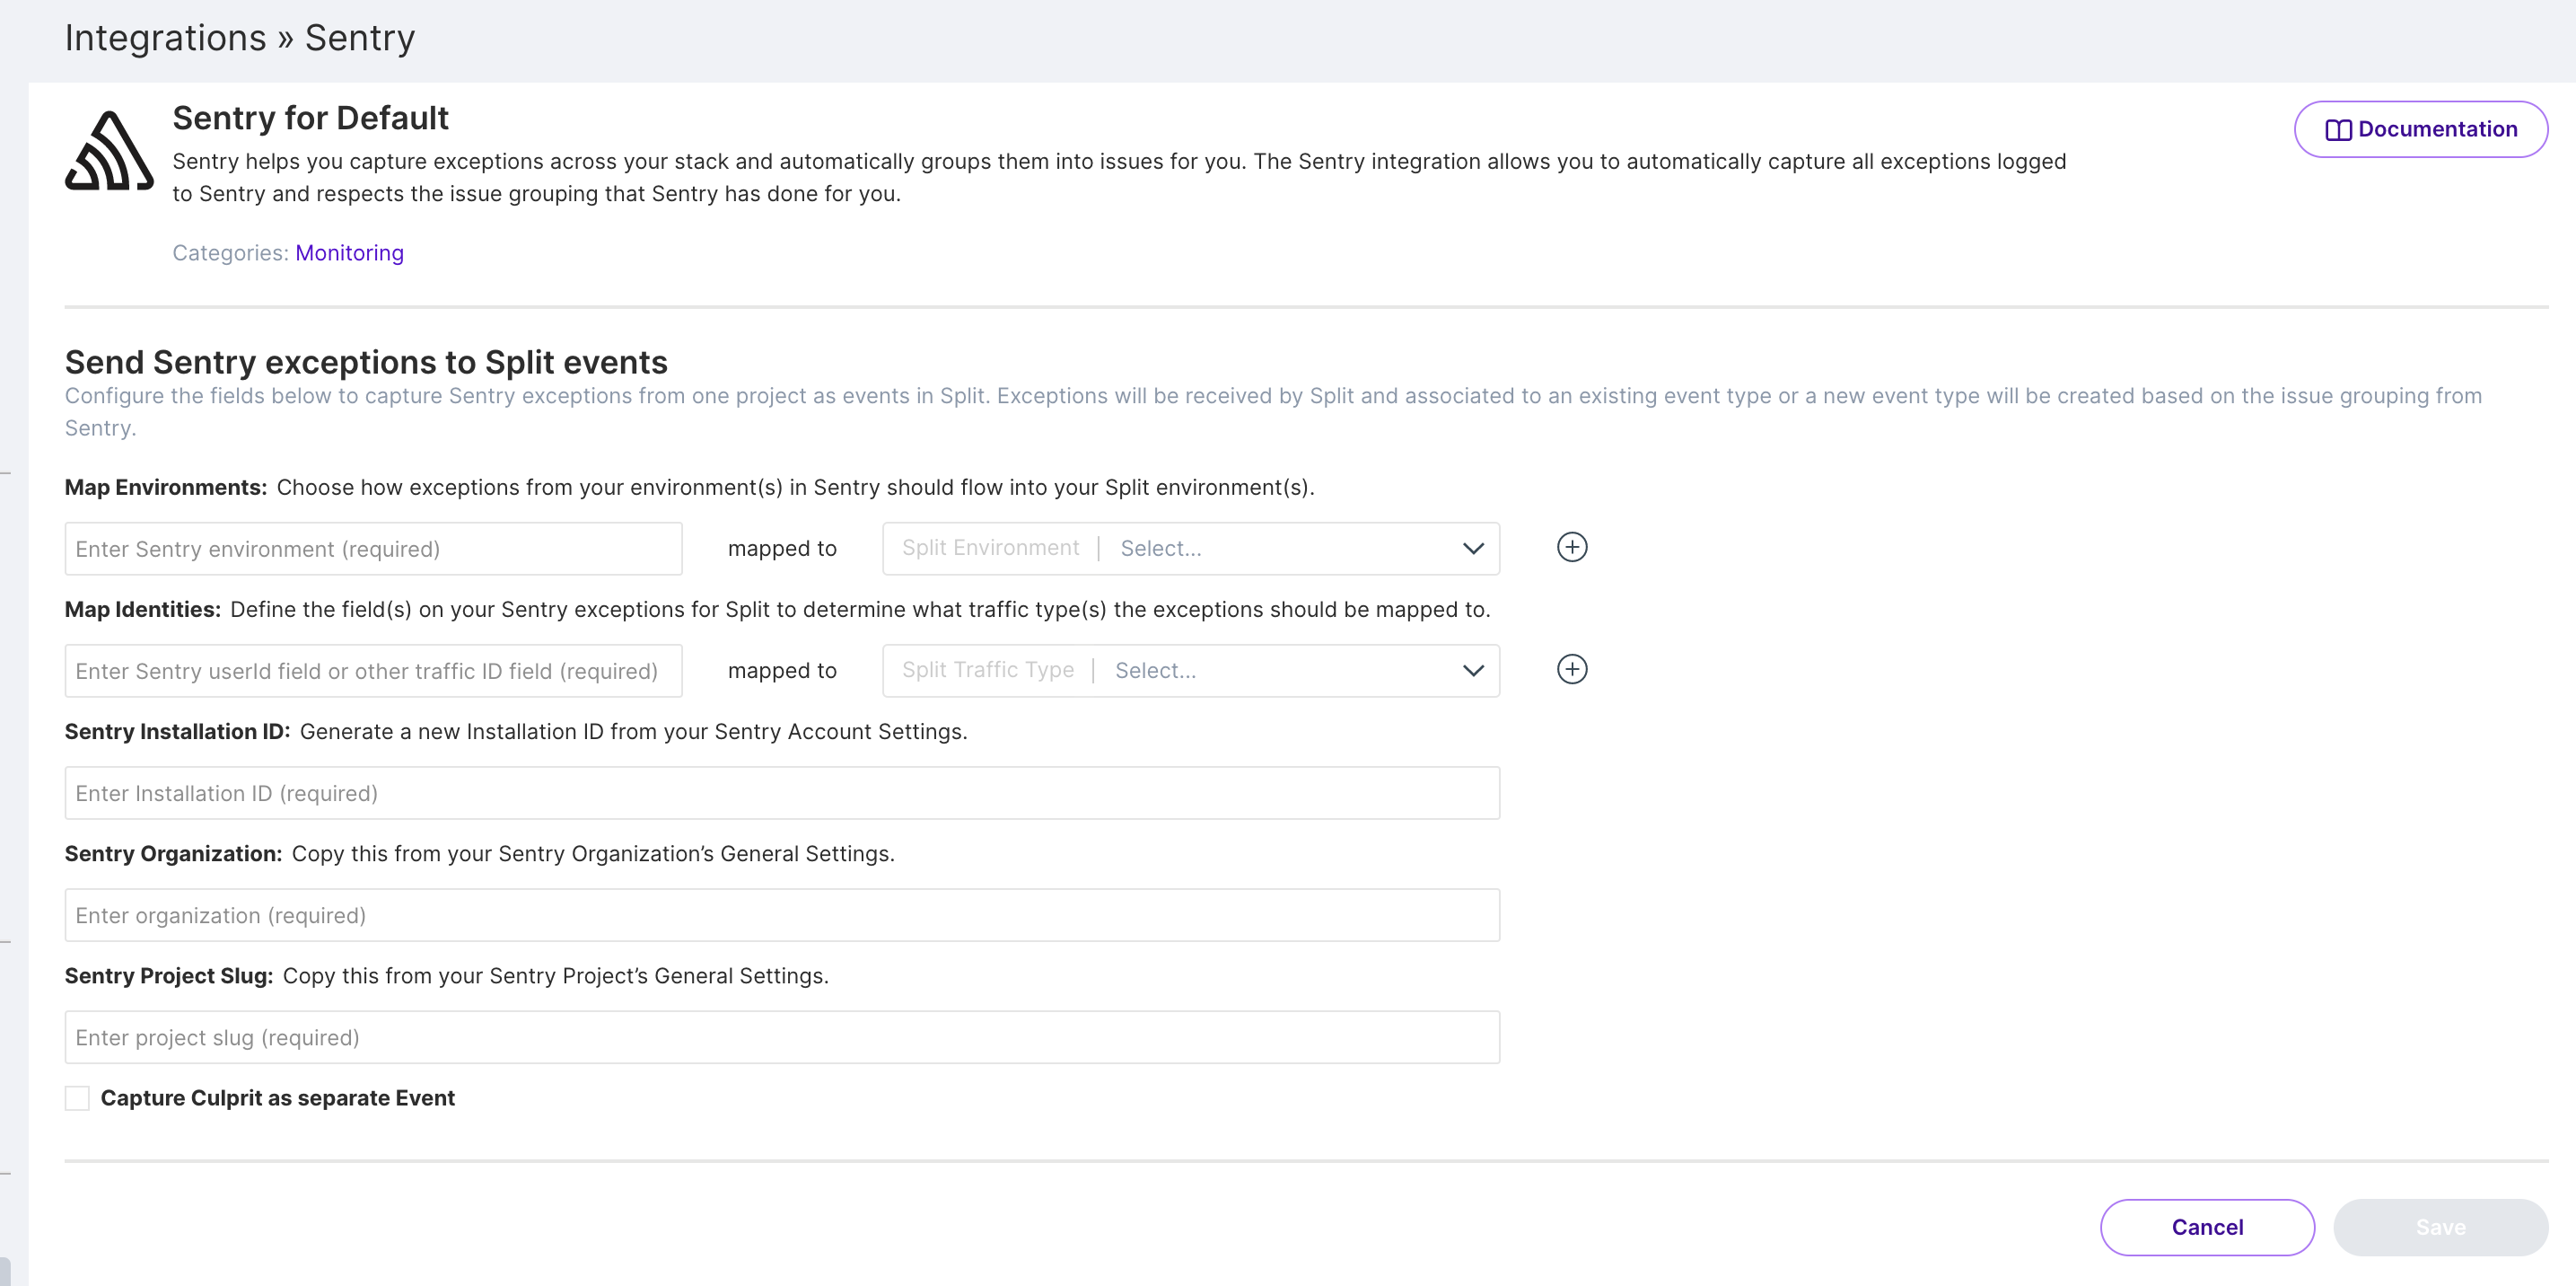The height and width of the screenshot is (1286, 2576).
Task: Focus the Sentry environment input field
Action: pos(373,549)
